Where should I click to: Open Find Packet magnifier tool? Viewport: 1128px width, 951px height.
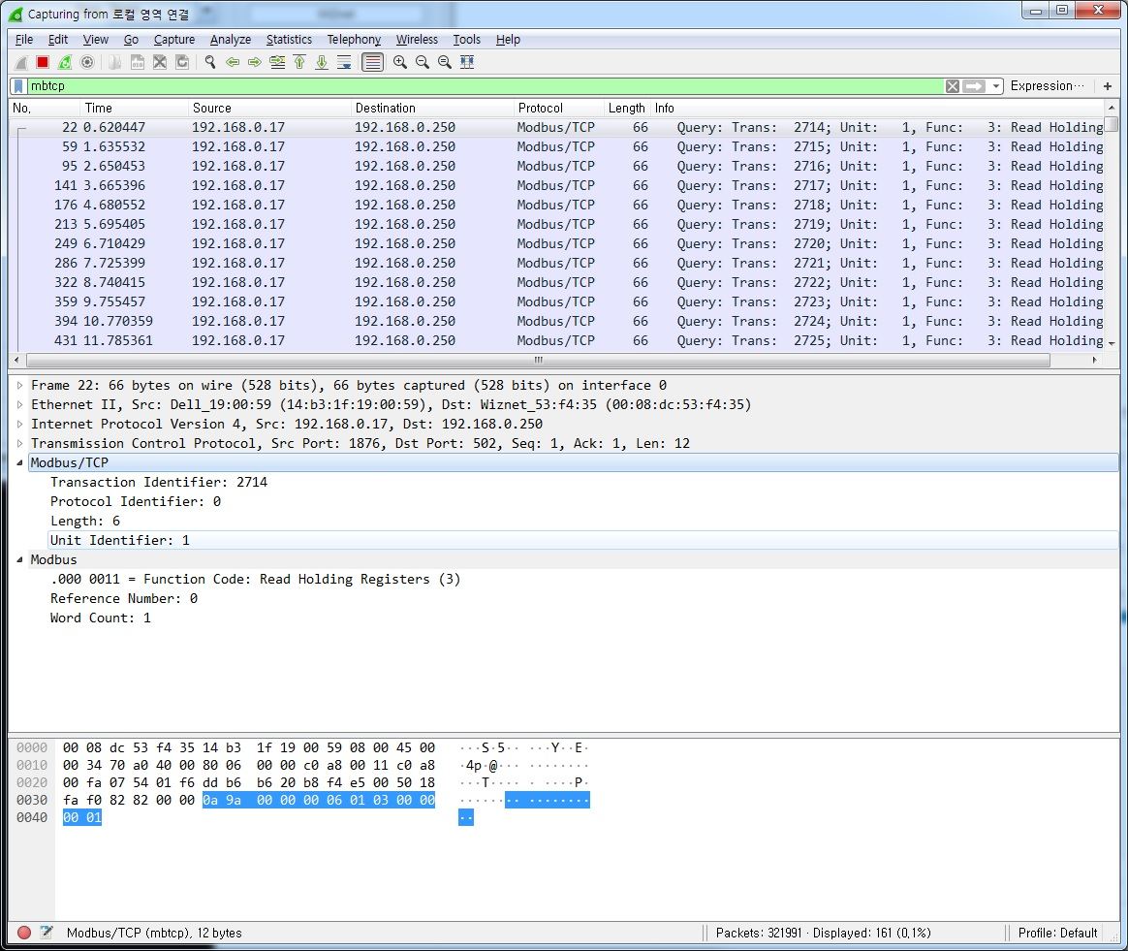(x=210, y=63)
